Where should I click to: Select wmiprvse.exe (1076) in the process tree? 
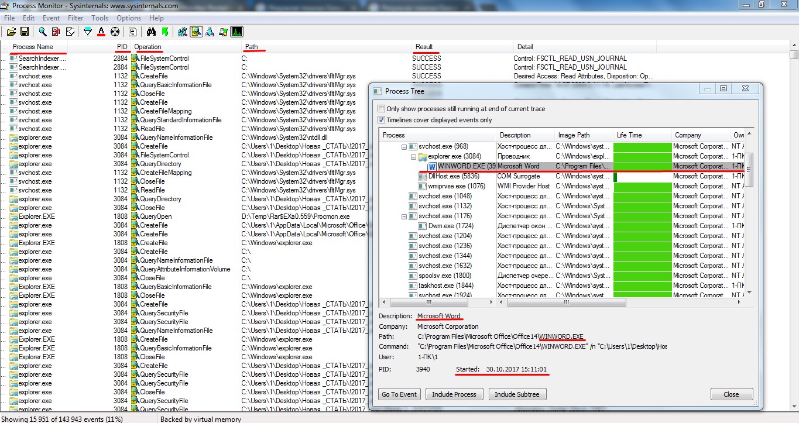(x=457, y=186)
